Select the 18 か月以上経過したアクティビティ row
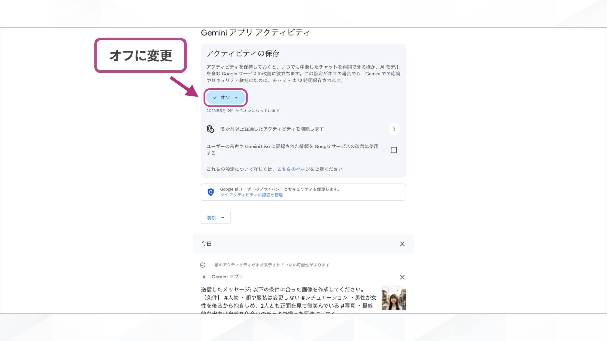This screenshot has width=607, height=341. click(271, 129)
